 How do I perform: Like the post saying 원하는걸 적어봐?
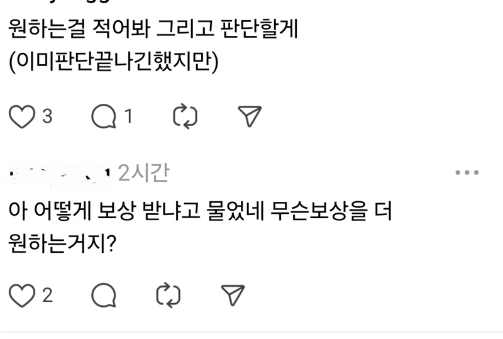22,116
